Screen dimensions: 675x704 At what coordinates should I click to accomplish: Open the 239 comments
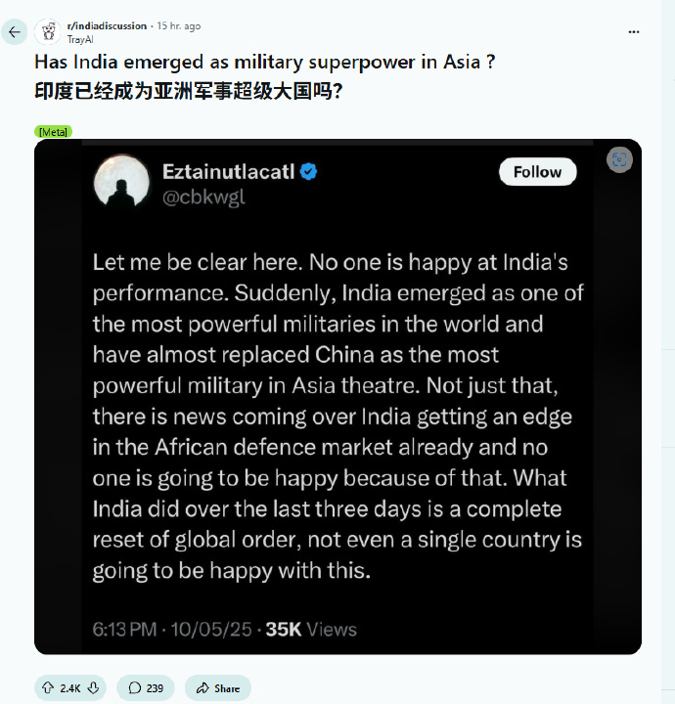point(145,688)
